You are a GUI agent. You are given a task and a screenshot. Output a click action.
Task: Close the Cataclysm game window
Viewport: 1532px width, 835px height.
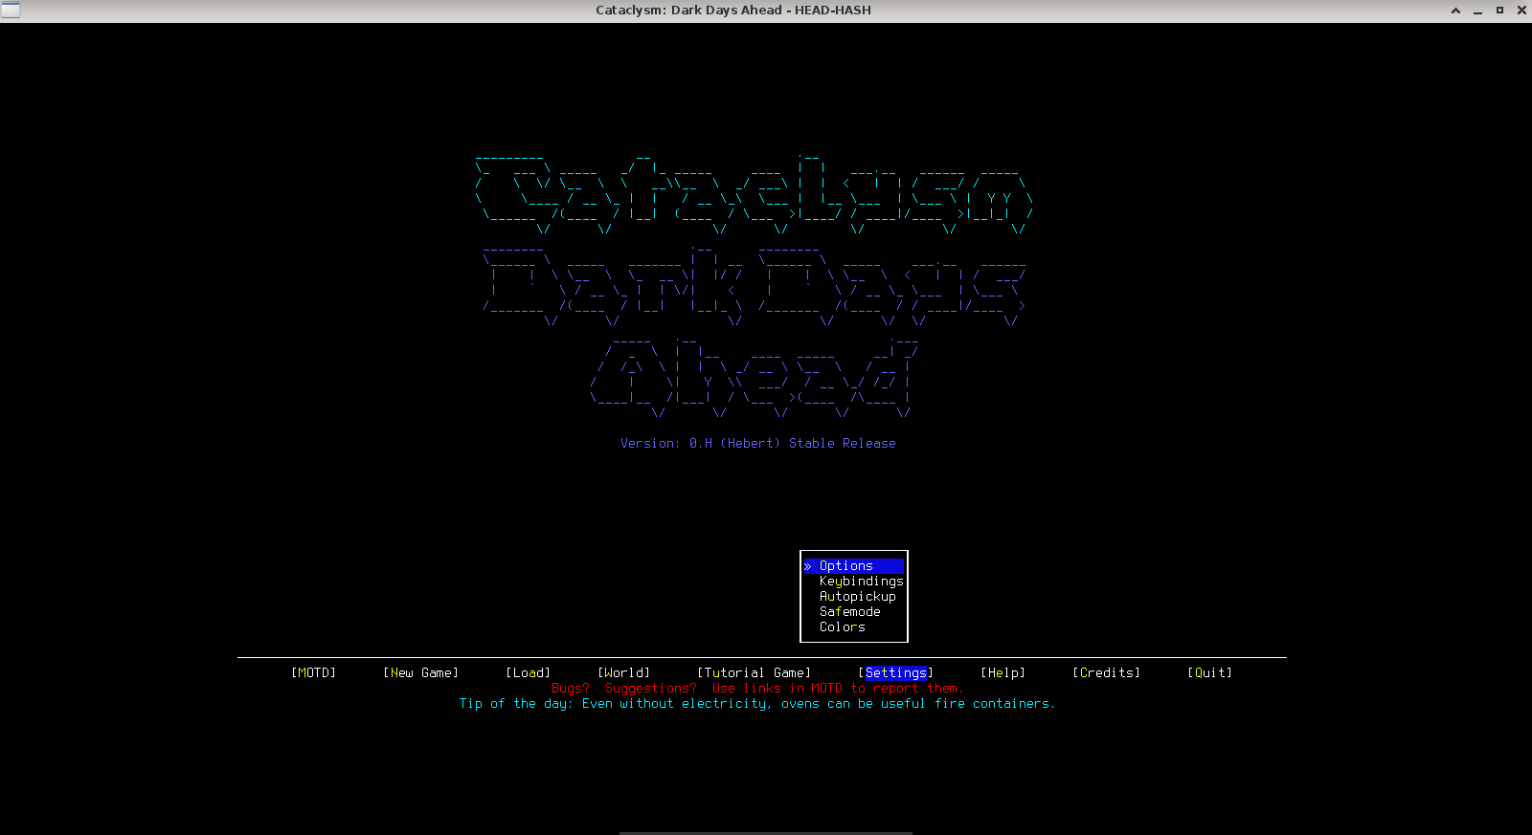pos(1521,11)
